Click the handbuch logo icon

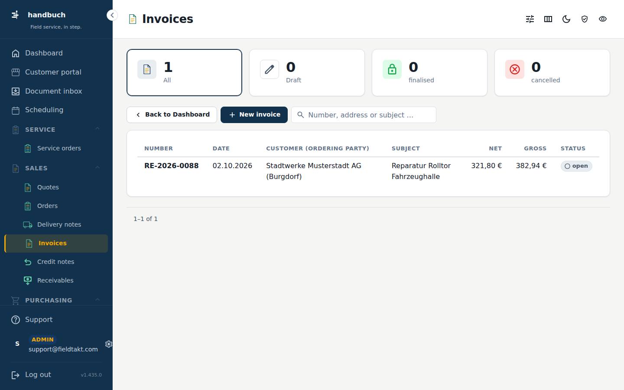click(15, 15)
